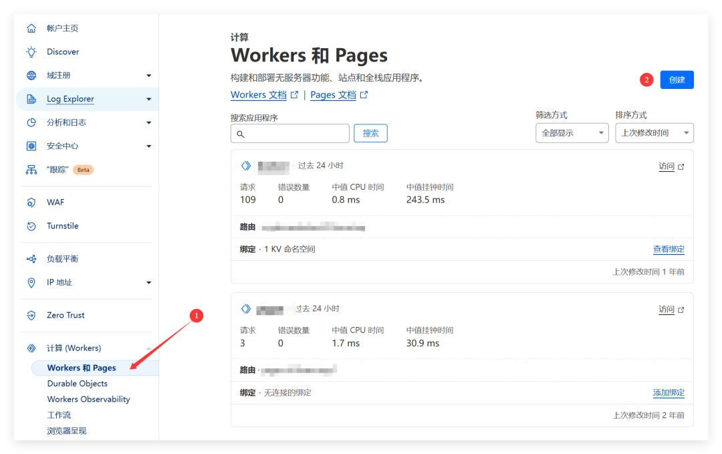
Task: Click the external link icon next to Pages 文档
Action: coord(364,95)
